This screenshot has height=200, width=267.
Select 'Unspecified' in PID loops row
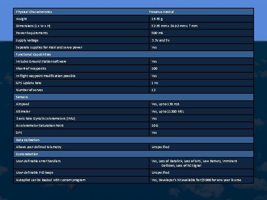(161, 173)
